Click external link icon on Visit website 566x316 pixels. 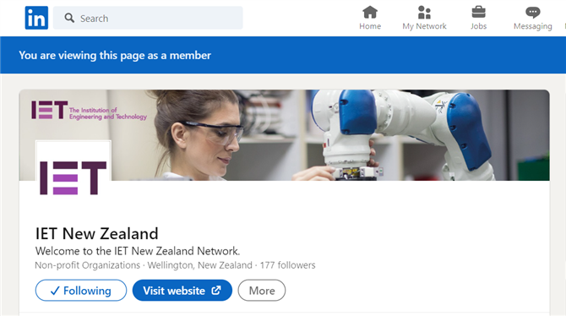[216, 290]
